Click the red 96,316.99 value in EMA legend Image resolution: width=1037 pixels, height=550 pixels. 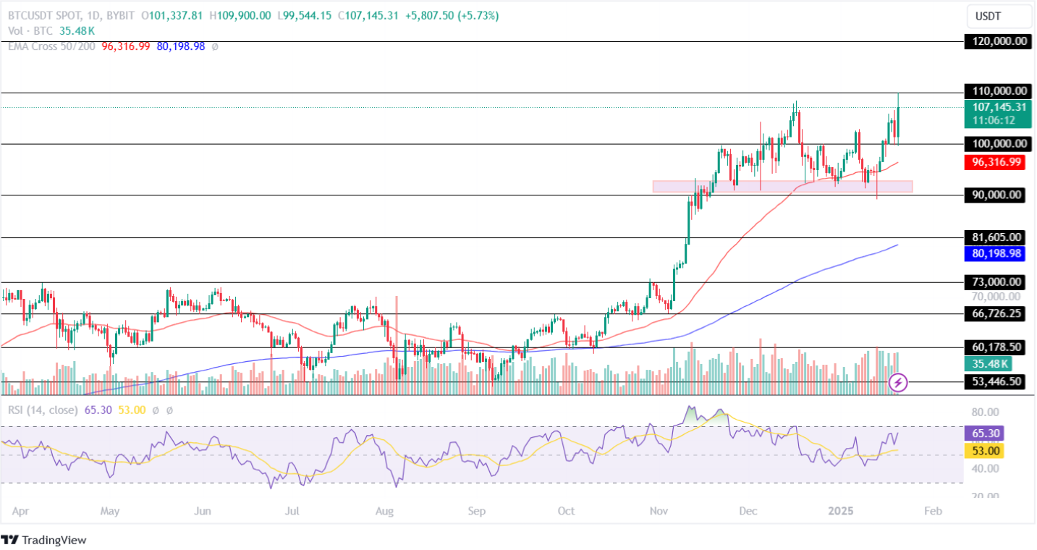click(125, 46)
